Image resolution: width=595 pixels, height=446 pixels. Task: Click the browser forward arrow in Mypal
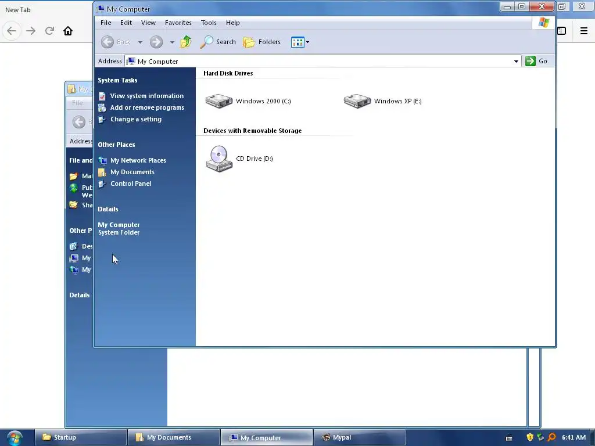31,31
